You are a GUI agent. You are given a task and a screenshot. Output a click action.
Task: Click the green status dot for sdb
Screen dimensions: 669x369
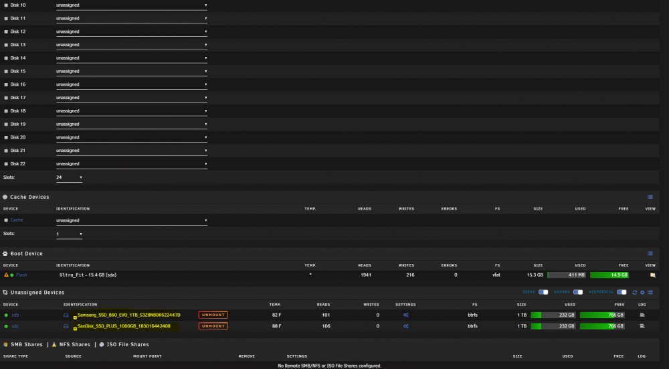coord(6,315)
